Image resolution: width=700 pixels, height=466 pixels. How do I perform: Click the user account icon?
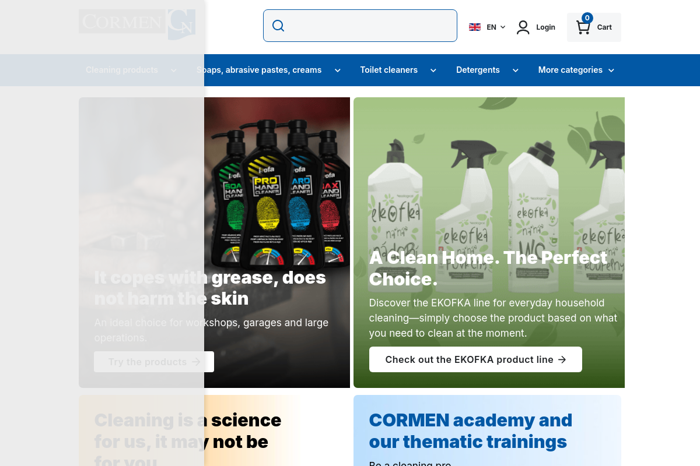[x=523, y=27]
